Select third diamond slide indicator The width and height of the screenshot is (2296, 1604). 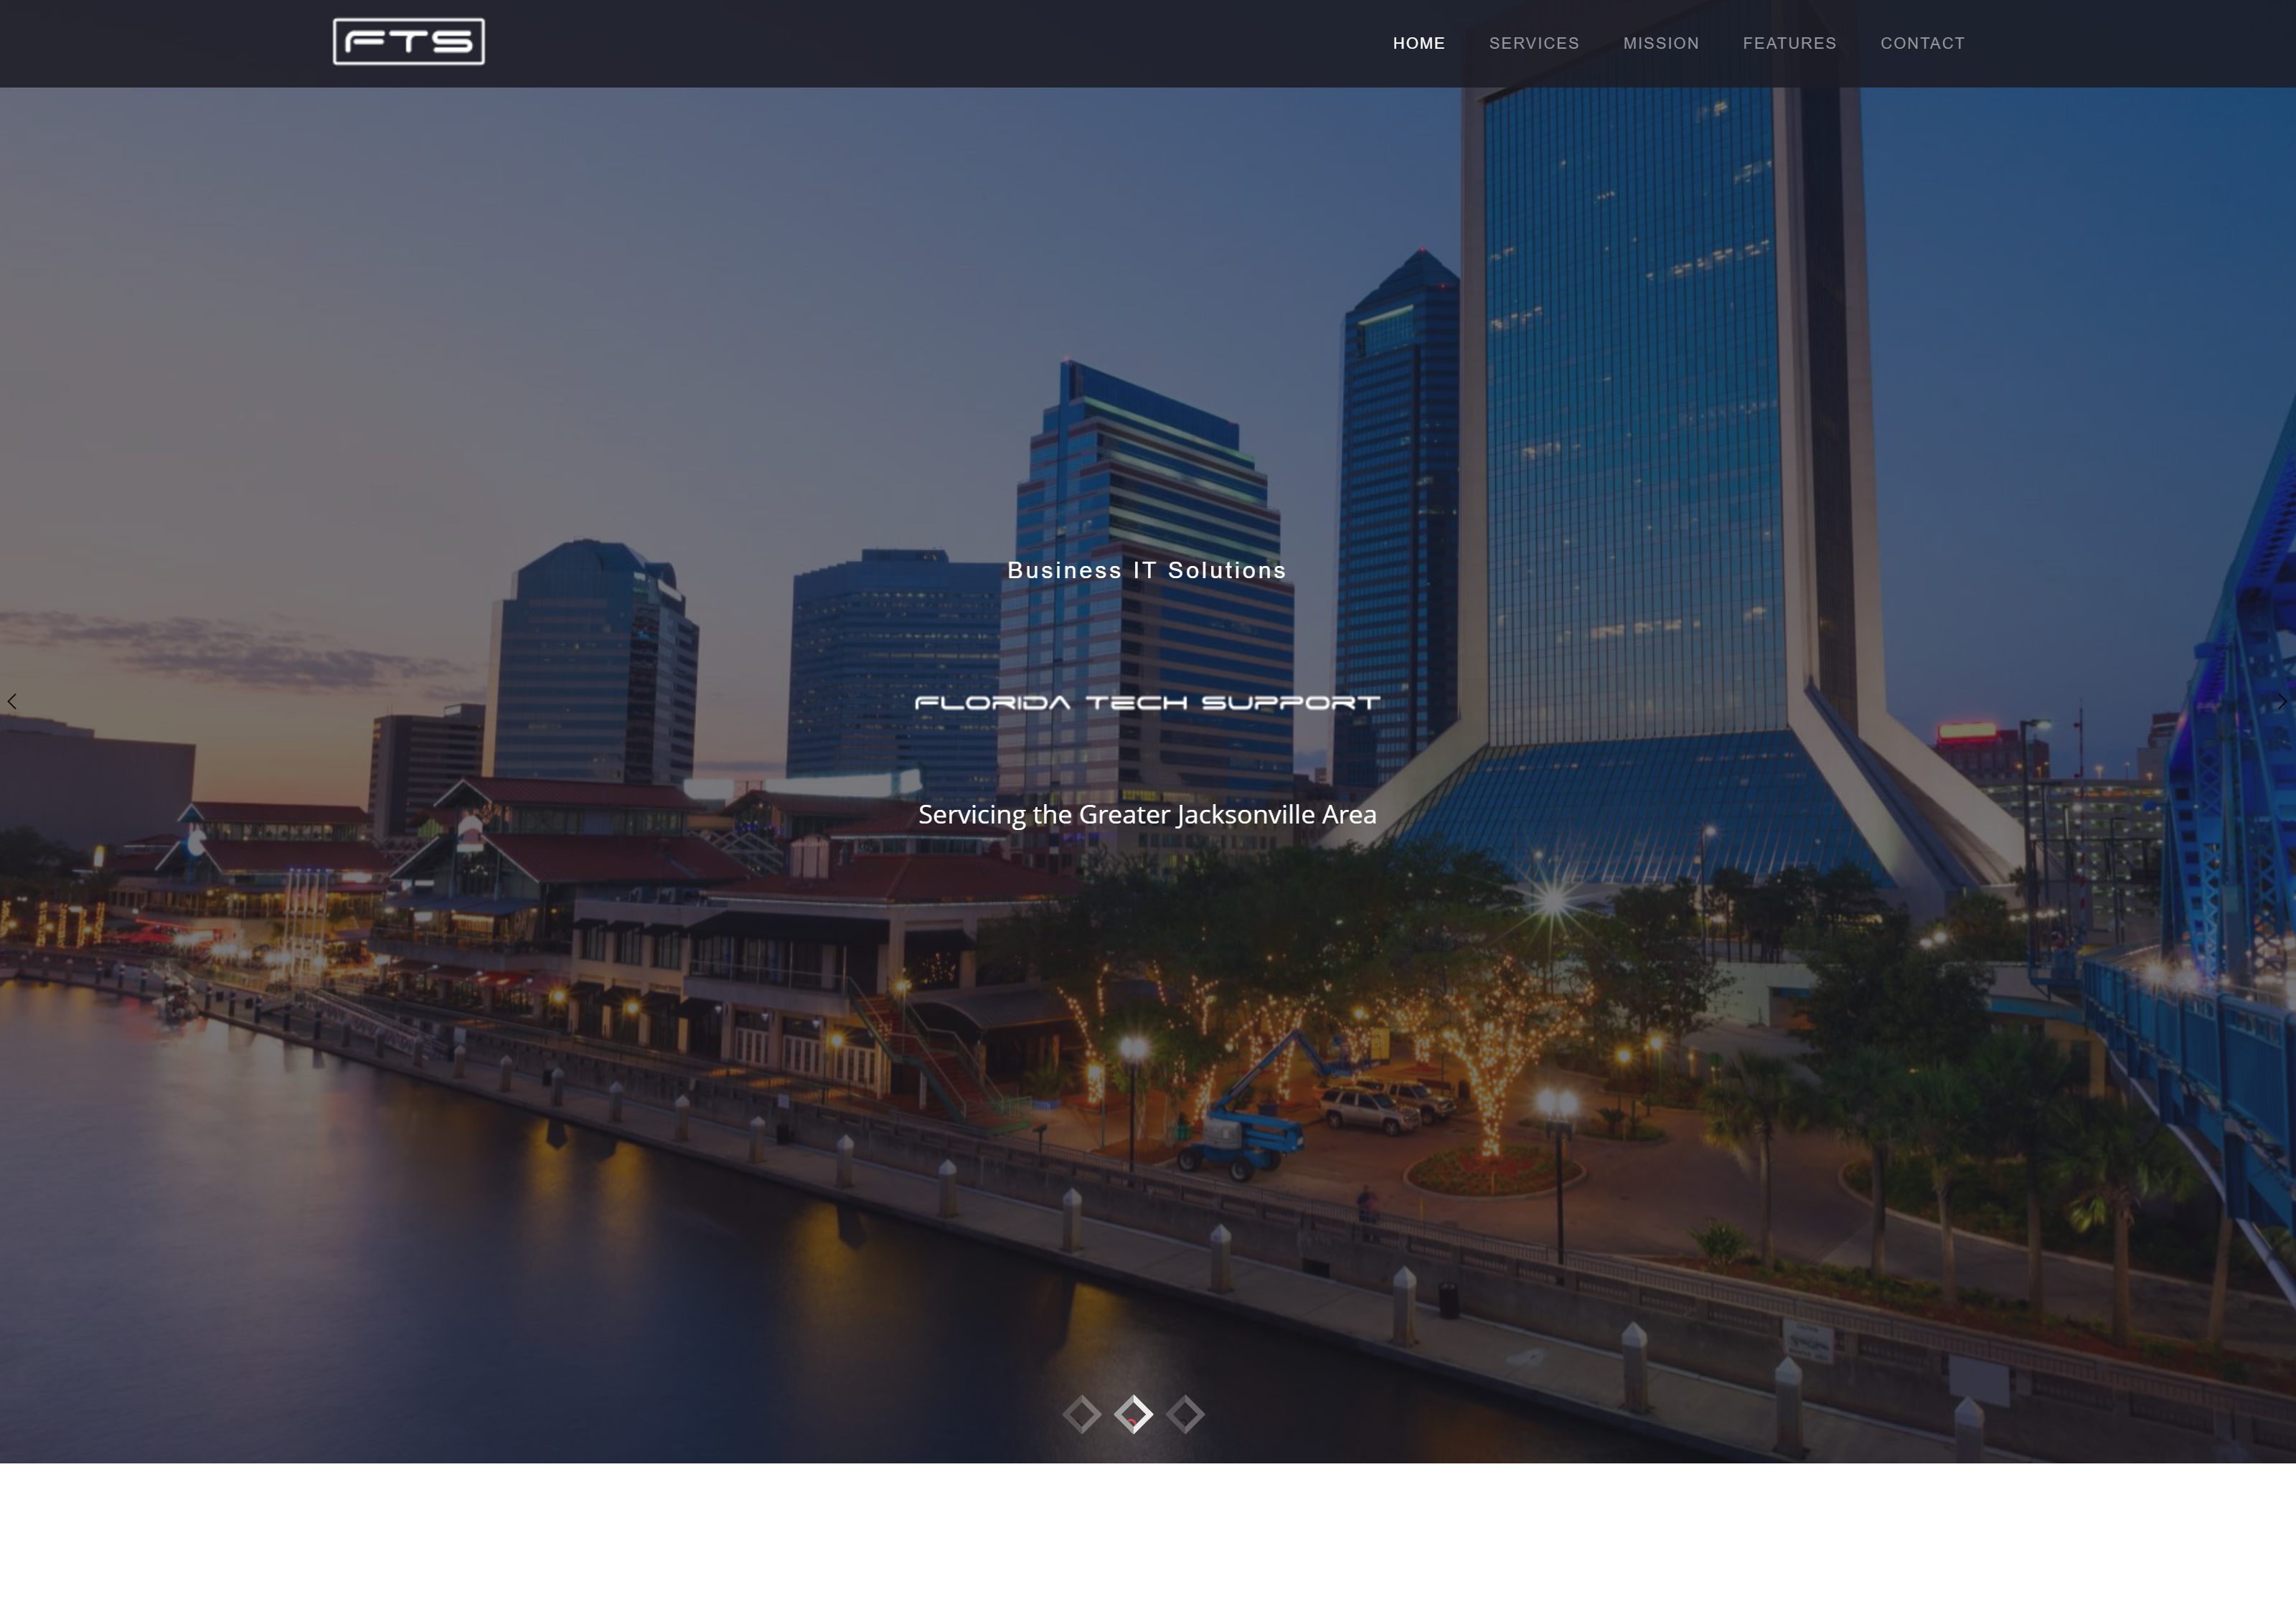1185,1414
